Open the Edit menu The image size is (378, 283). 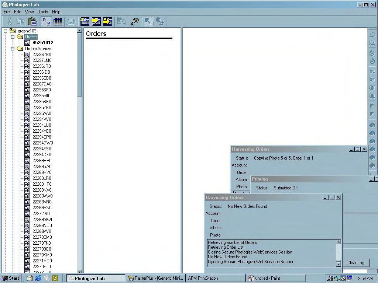pos(17,12)
